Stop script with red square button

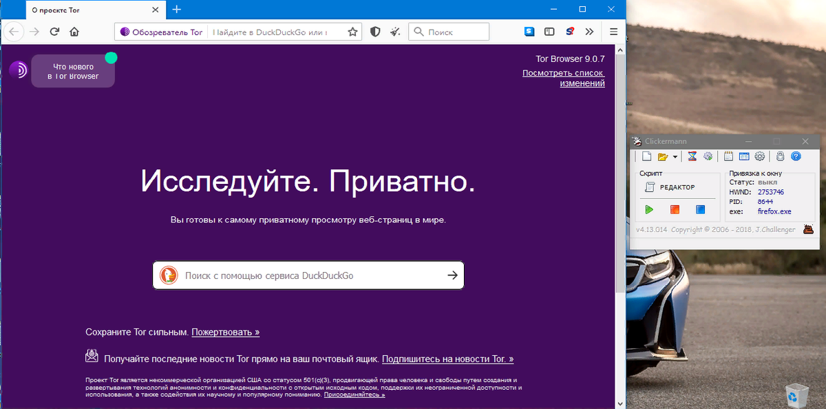click(675, 209)
